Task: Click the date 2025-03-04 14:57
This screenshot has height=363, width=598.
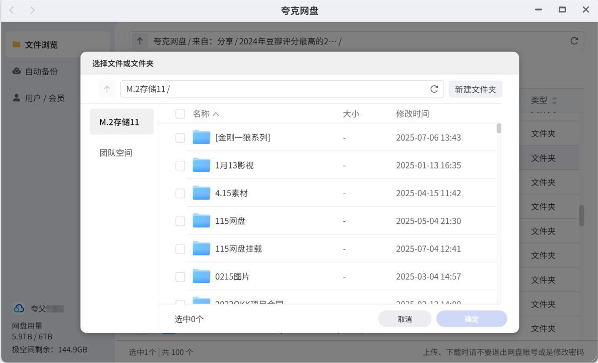Action: coord(428,277)
